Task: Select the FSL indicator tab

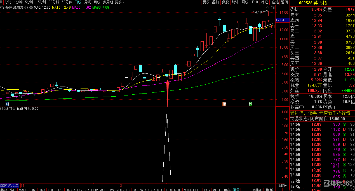Action: (x=50, y=190)
